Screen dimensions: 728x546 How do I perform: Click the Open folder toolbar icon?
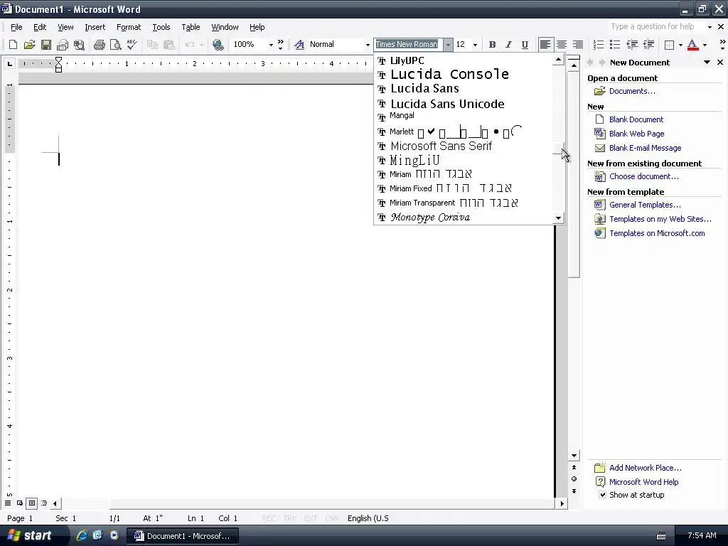[29, 45]
